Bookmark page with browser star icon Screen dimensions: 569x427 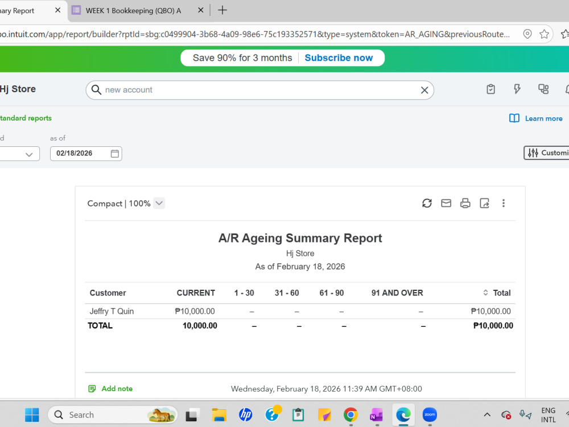[544, 34]
